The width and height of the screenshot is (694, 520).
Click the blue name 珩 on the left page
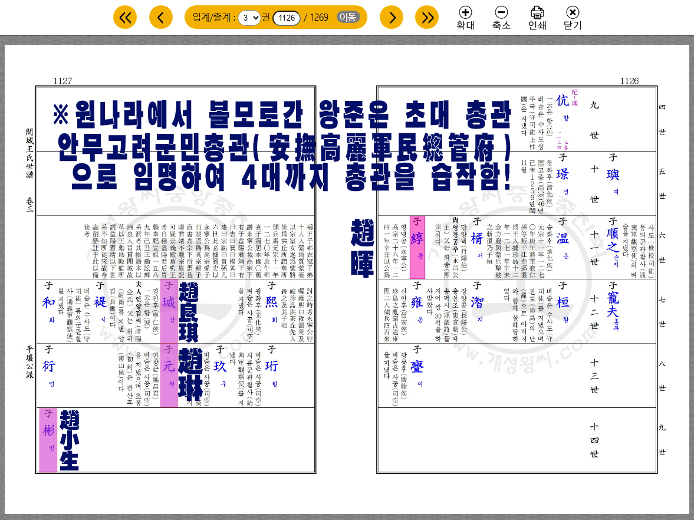271,366
